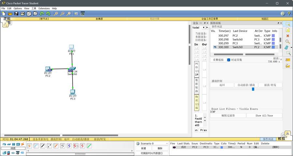
Task: Select the Inspect magnifier tool
Action: coord(288,42)
